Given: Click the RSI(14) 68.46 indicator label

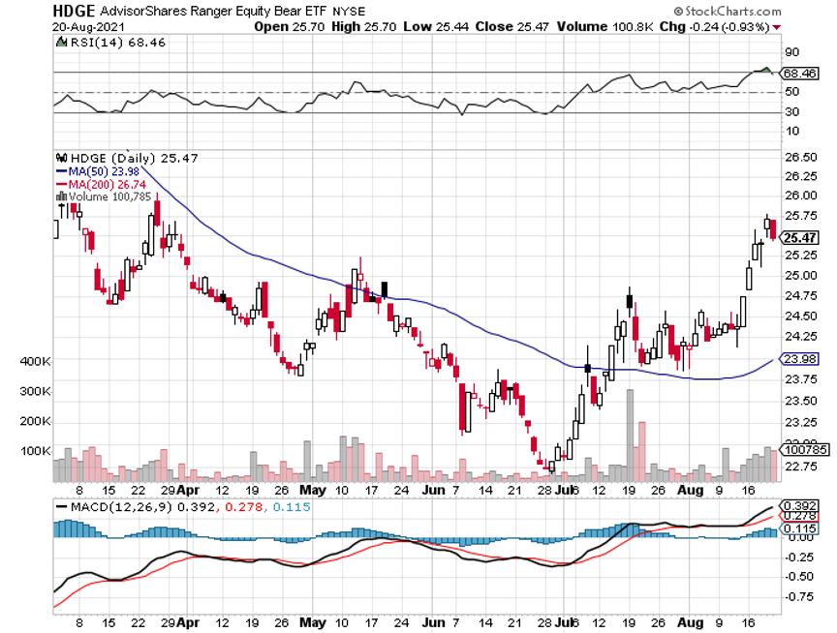Looking at the screenshot, I should pos(118,43).
